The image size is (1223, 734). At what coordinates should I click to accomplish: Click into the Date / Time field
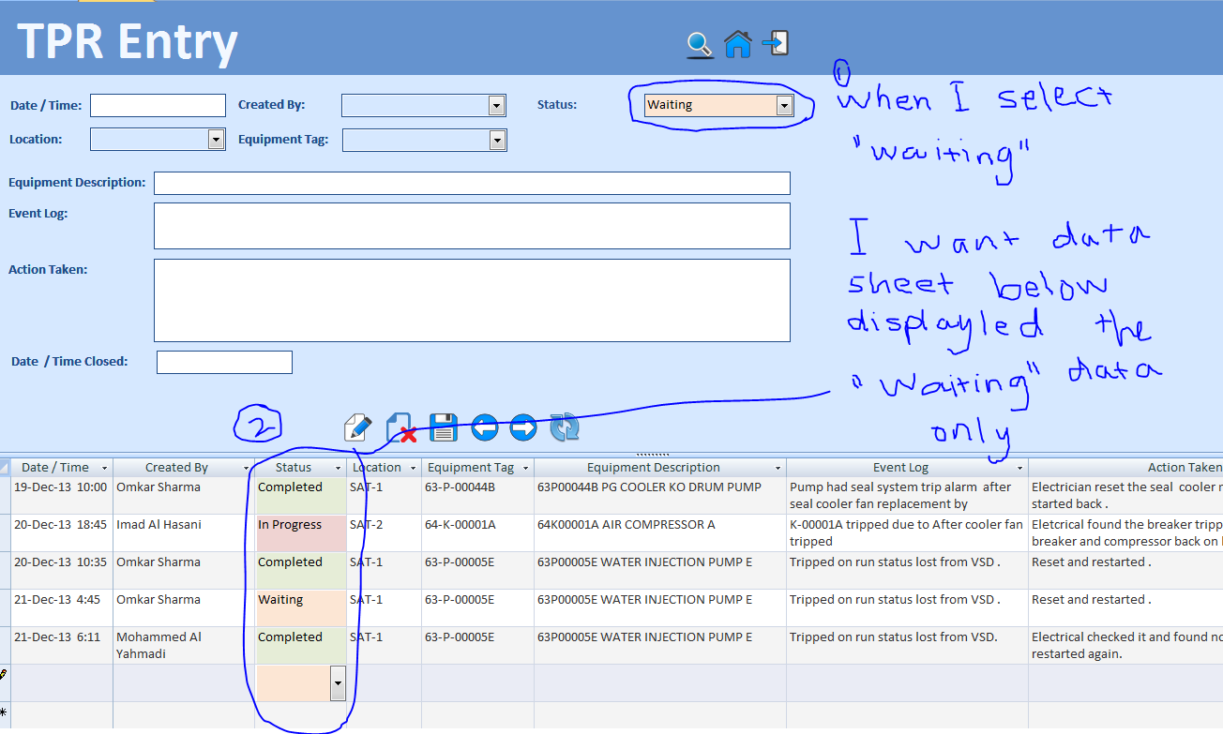pyautogui.click(x=158, y=105)
